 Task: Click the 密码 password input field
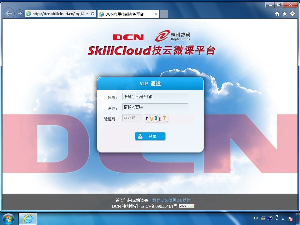155,107
